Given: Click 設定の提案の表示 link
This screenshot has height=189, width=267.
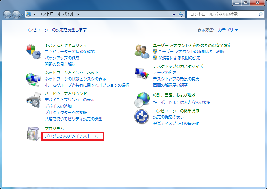Looking at the screenshot, I should pyautogui.click(x=169, y=117).
